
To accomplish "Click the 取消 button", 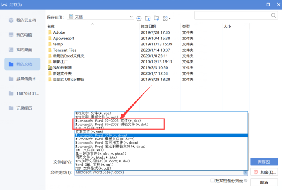I will click(264, 182).
